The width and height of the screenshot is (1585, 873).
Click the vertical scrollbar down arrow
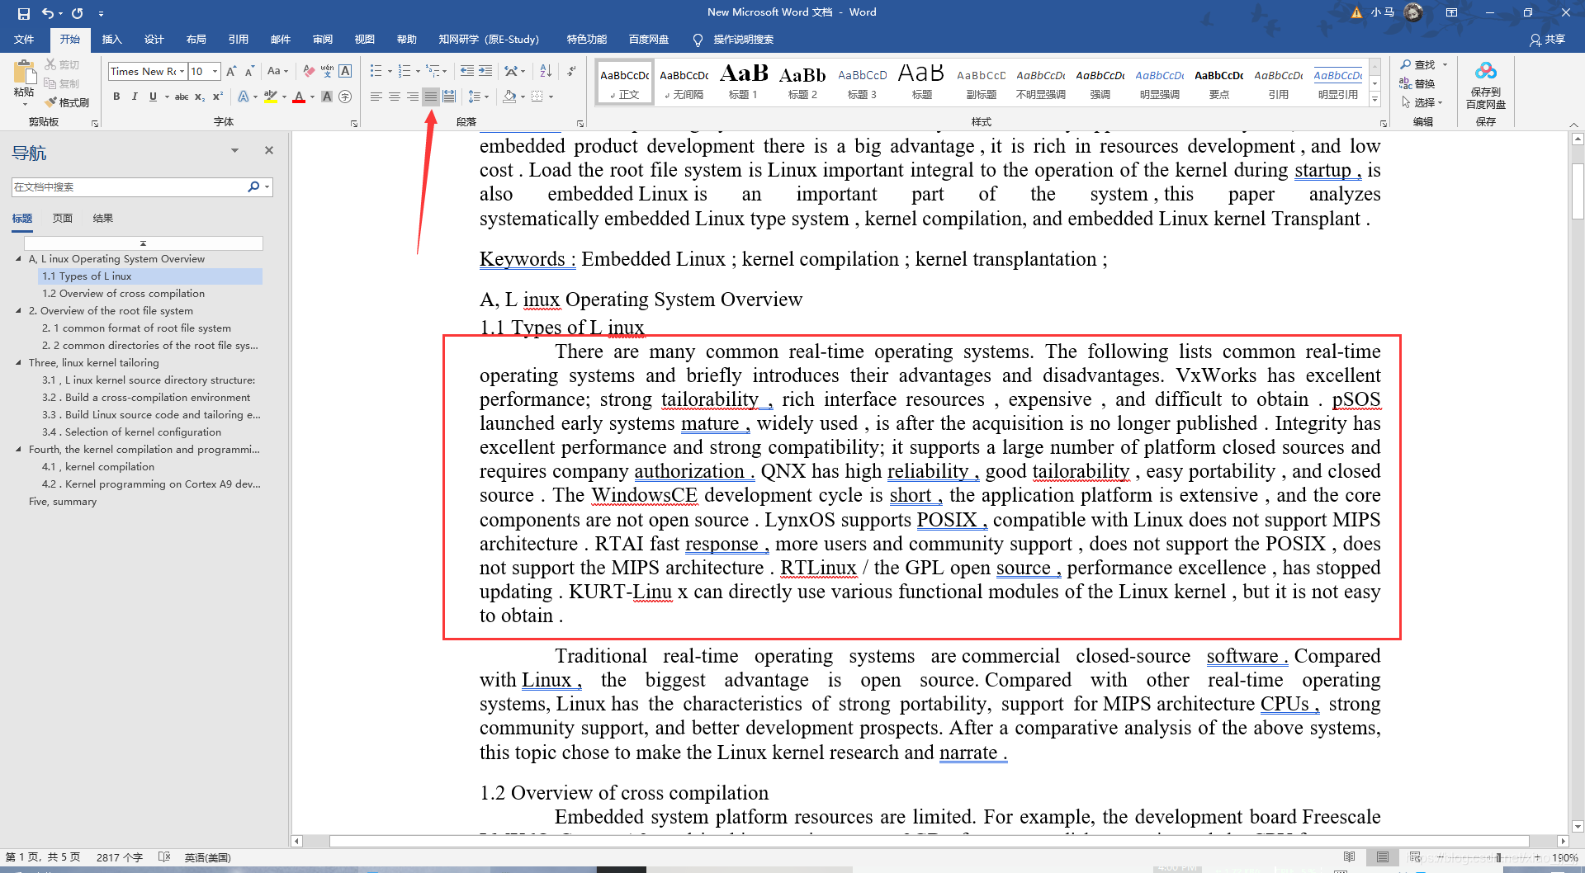pos(1578,827)
